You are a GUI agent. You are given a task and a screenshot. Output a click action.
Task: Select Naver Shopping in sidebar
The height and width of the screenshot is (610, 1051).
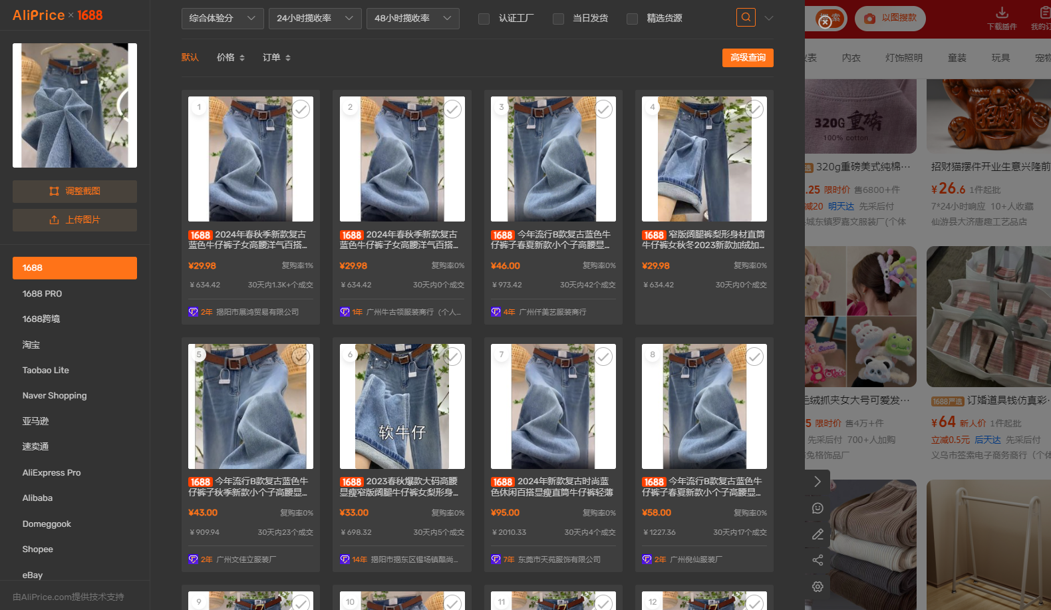(55, 396)
